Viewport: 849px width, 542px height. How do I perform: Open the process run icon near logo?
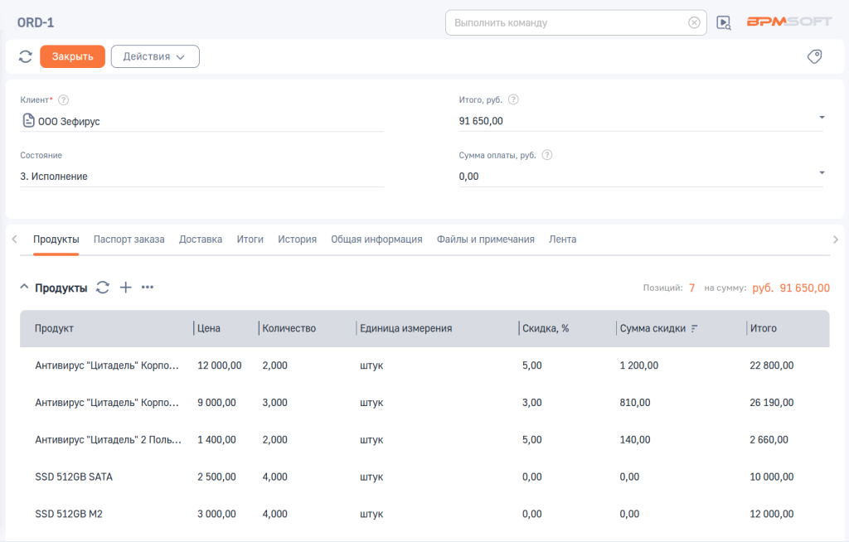[724, 22]
